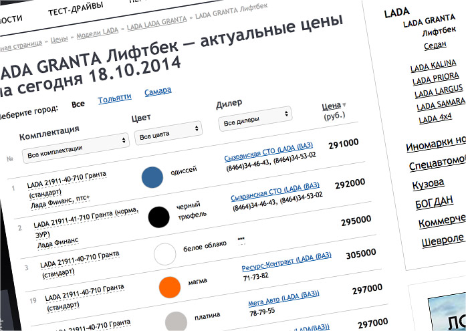The width and height of the screenshot is (466, 331).
Task: Click Лада Финанс, птс+ note
Action: pyautogui.click(x=60, y=201)
